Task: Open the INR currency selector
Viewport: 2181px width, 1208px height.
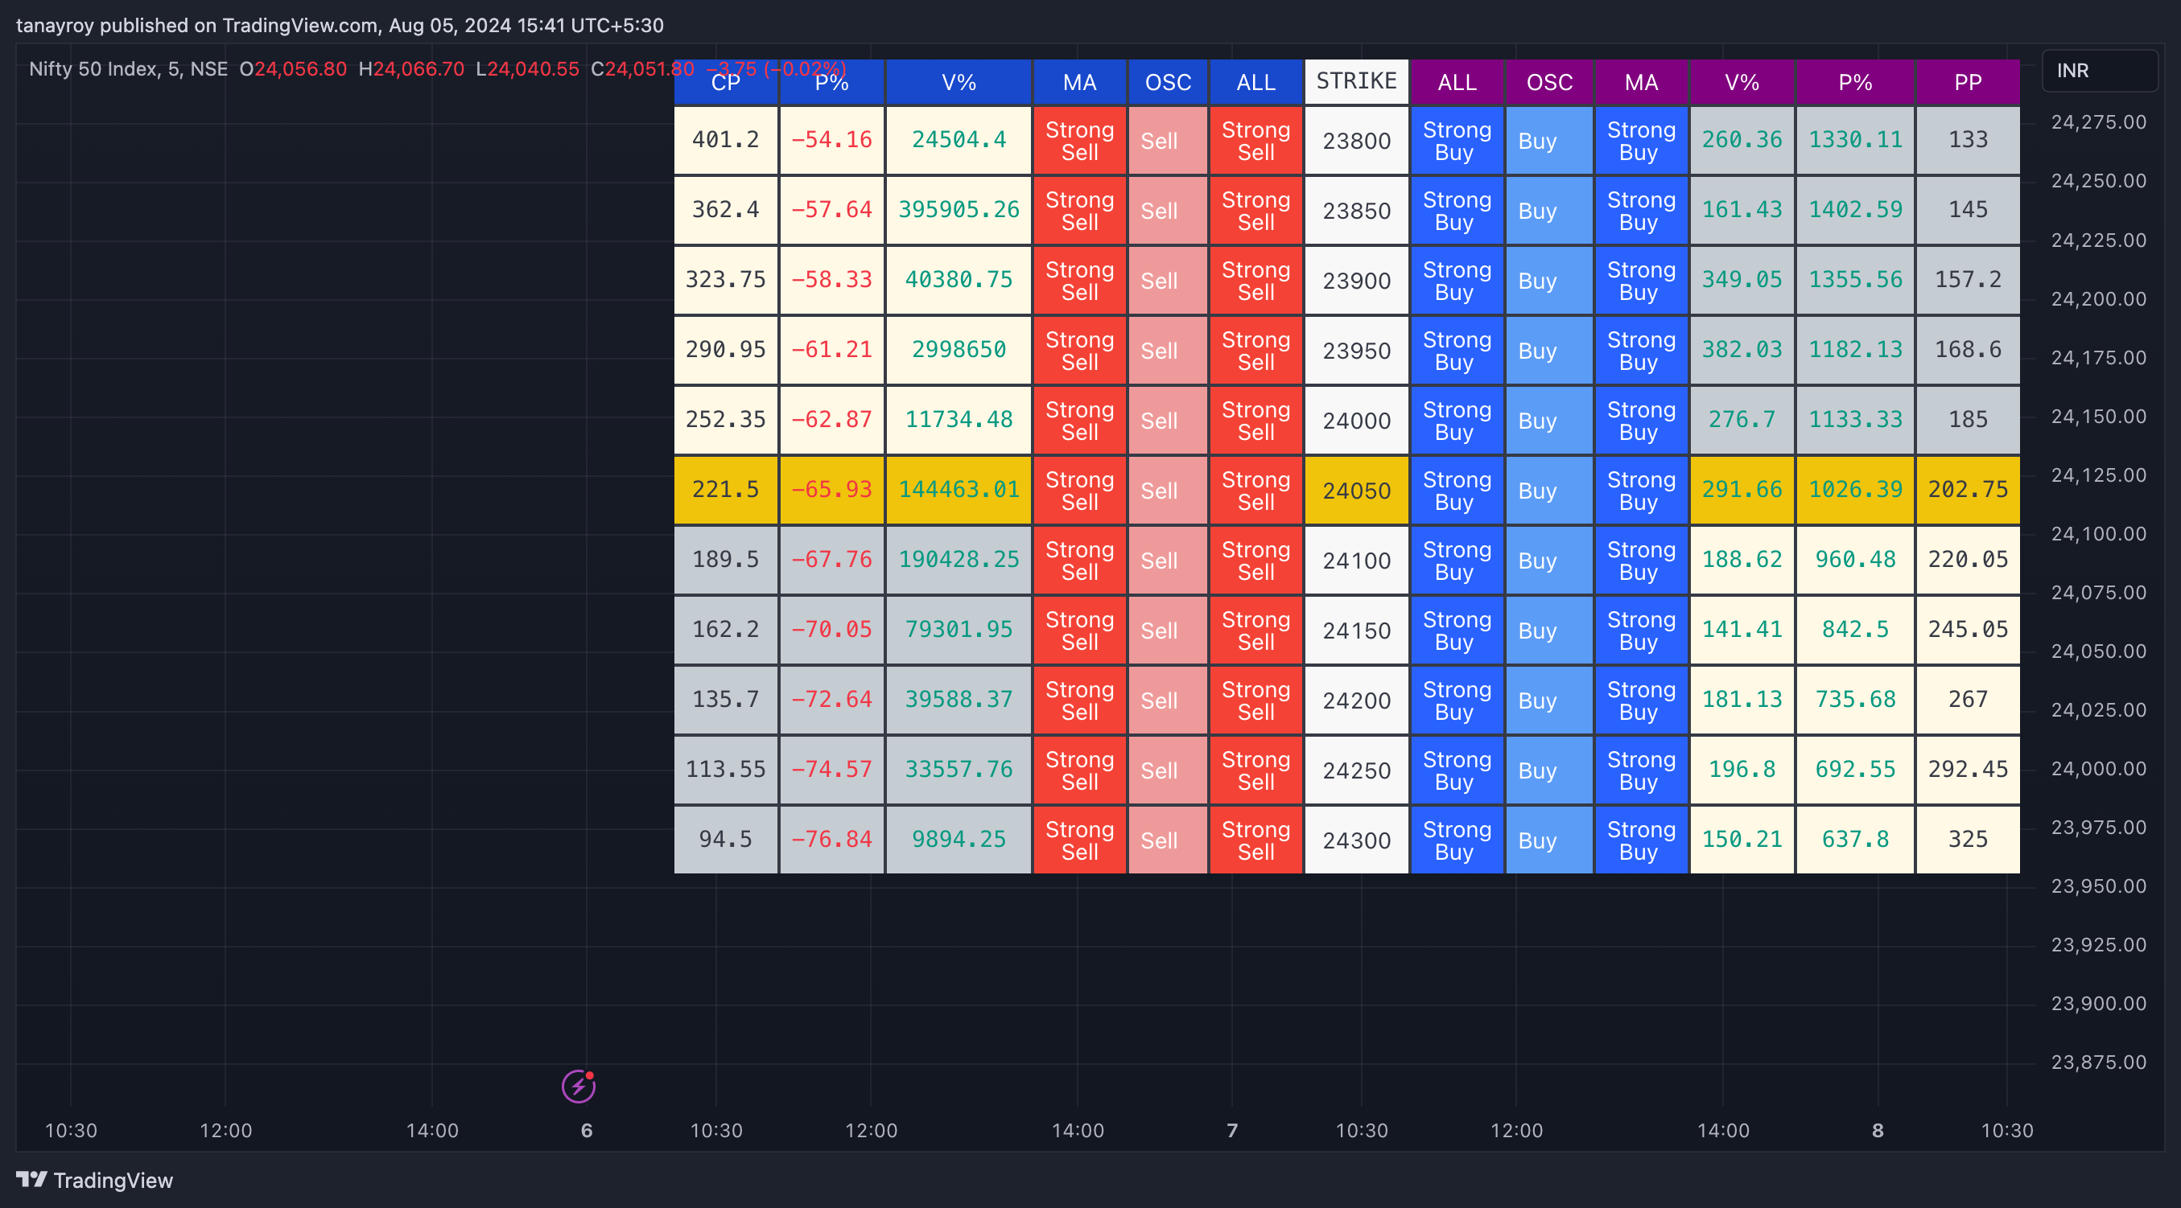Action: pyautogui.click(x=2099, y=70)
